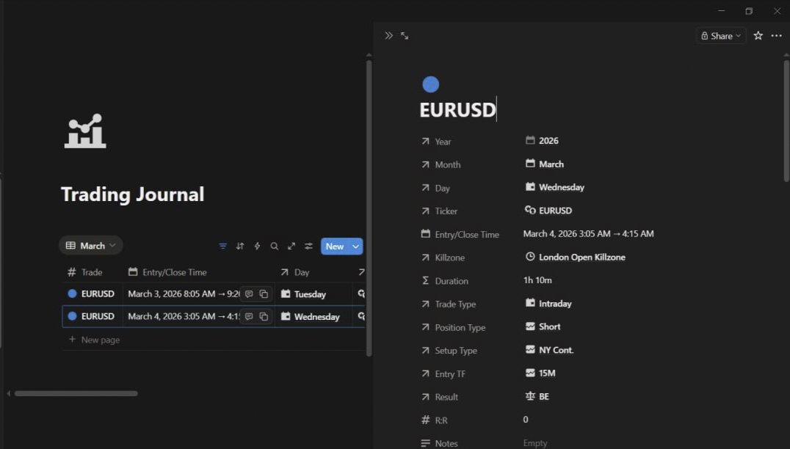Open the EURUSD row dated March 4
This screenshot has width=790, height=449.
(x=98, y=316)
